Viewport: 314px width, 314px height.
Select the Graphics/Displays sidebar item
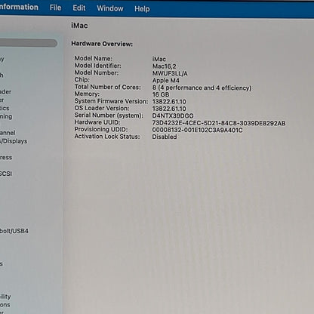[14, 141]
